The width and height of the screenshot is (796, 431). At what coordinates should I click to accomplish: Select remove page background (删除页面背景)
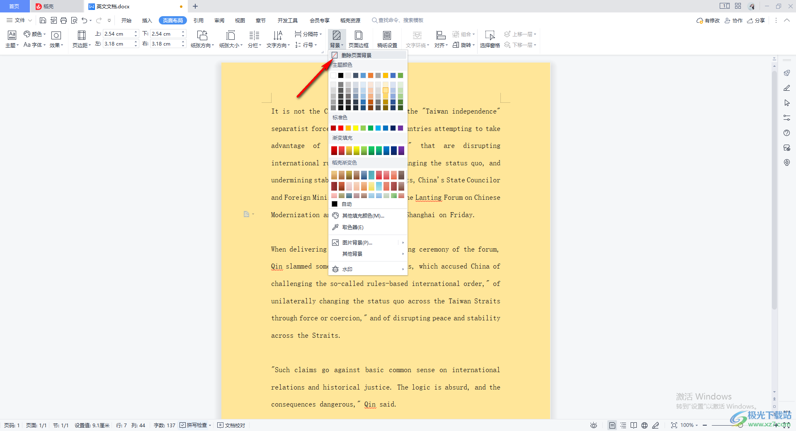[368, 55]
